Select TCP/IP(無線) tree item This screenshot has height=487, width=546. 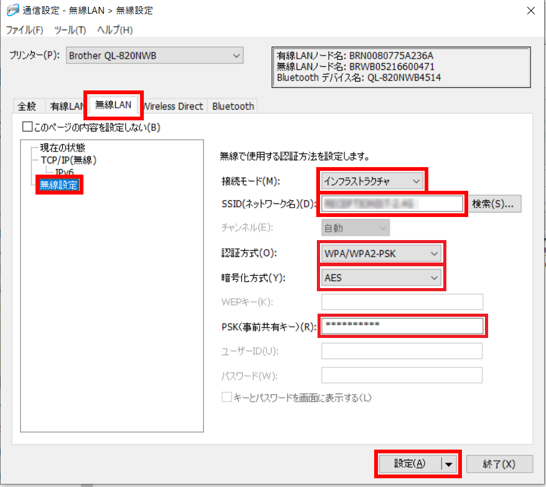(x=68, y=160)
